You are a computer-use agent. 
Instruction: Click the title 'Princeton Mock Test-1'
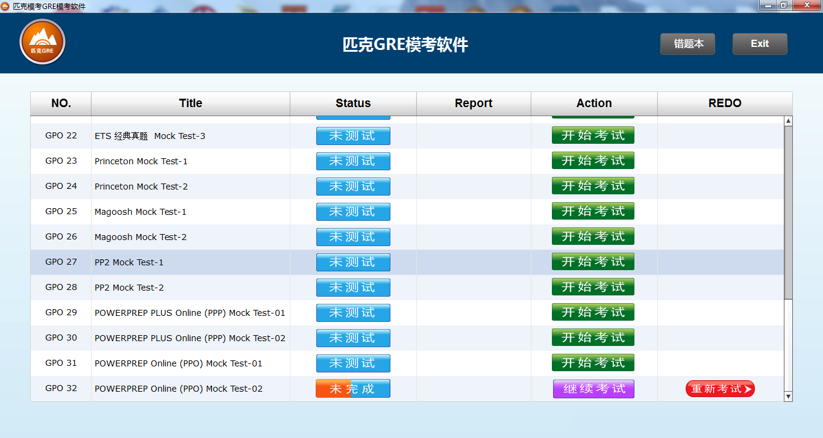141,161
